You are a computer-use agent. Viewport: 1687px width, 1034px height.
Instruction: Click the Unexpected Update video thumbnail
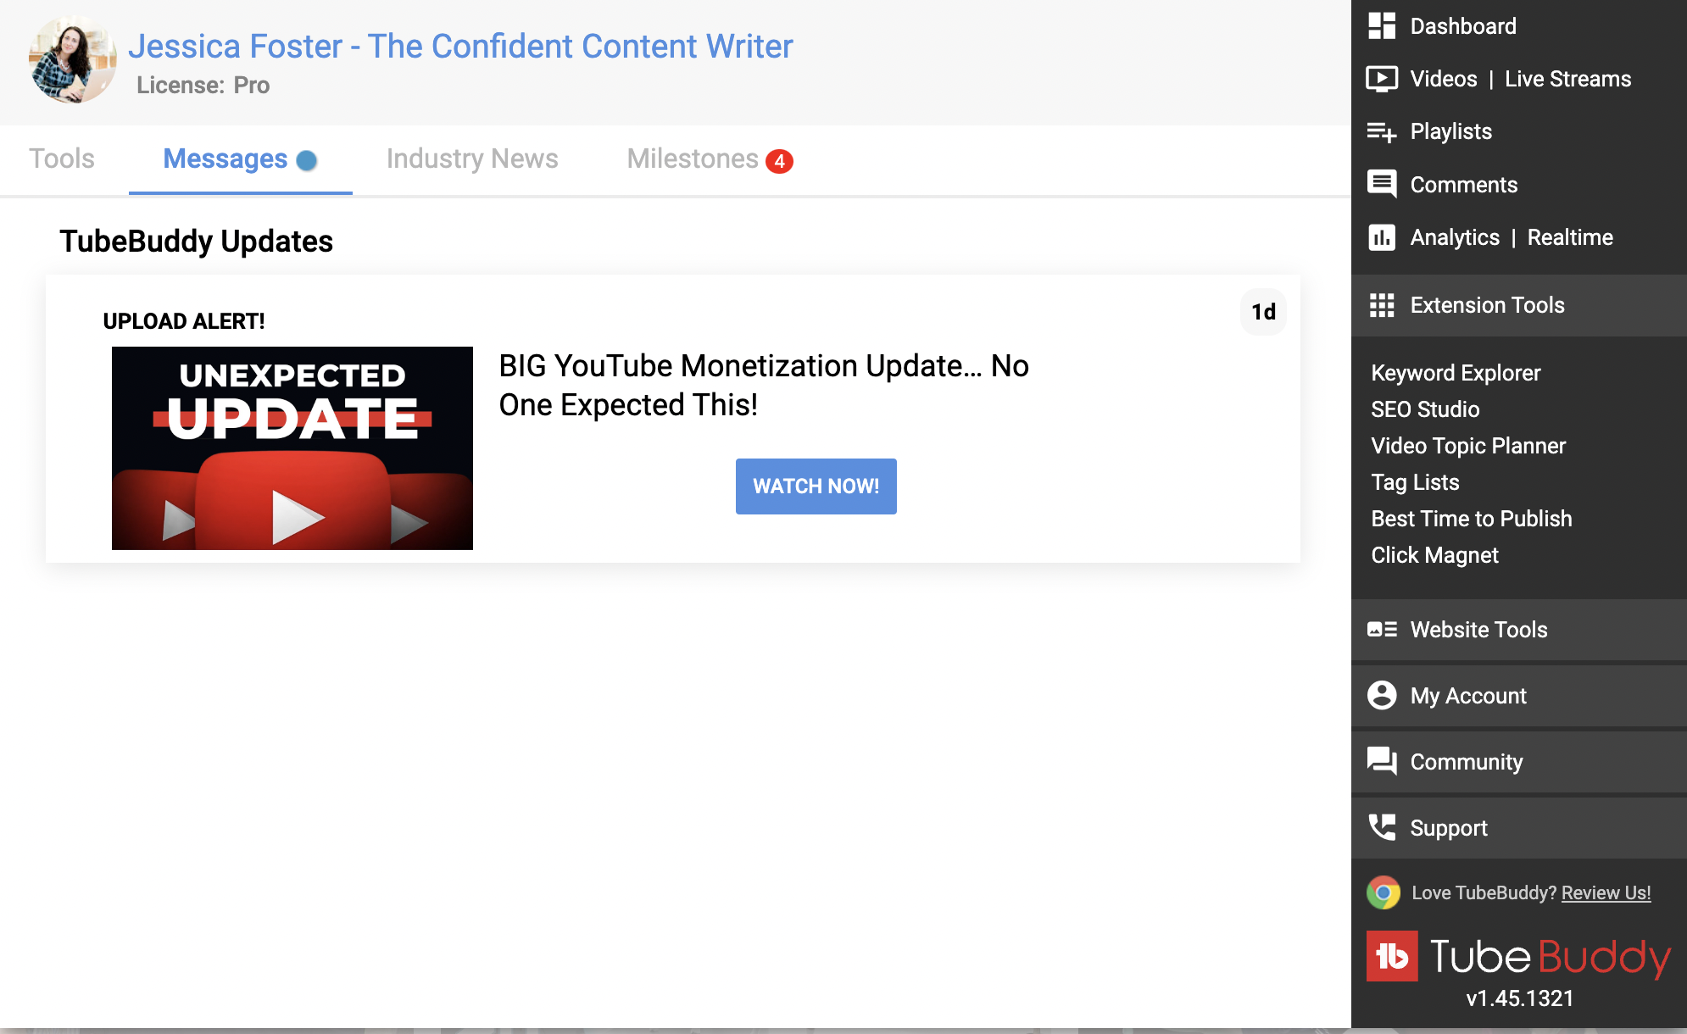[292, 448]
